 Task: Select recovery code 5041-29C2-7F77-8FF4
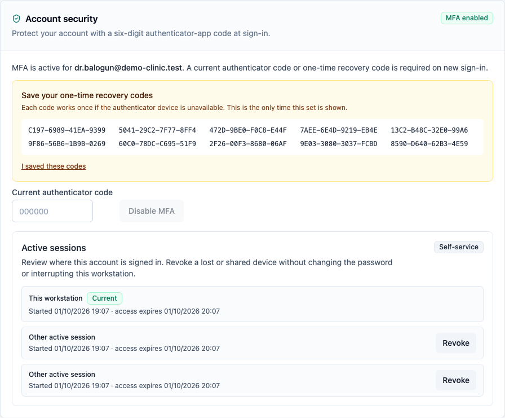pos(157,130)
